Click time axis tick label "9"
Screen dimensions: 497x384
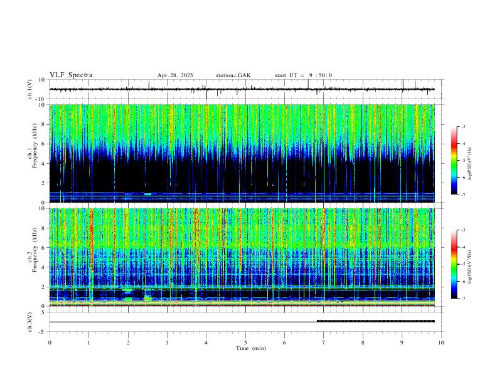(402, 343)
